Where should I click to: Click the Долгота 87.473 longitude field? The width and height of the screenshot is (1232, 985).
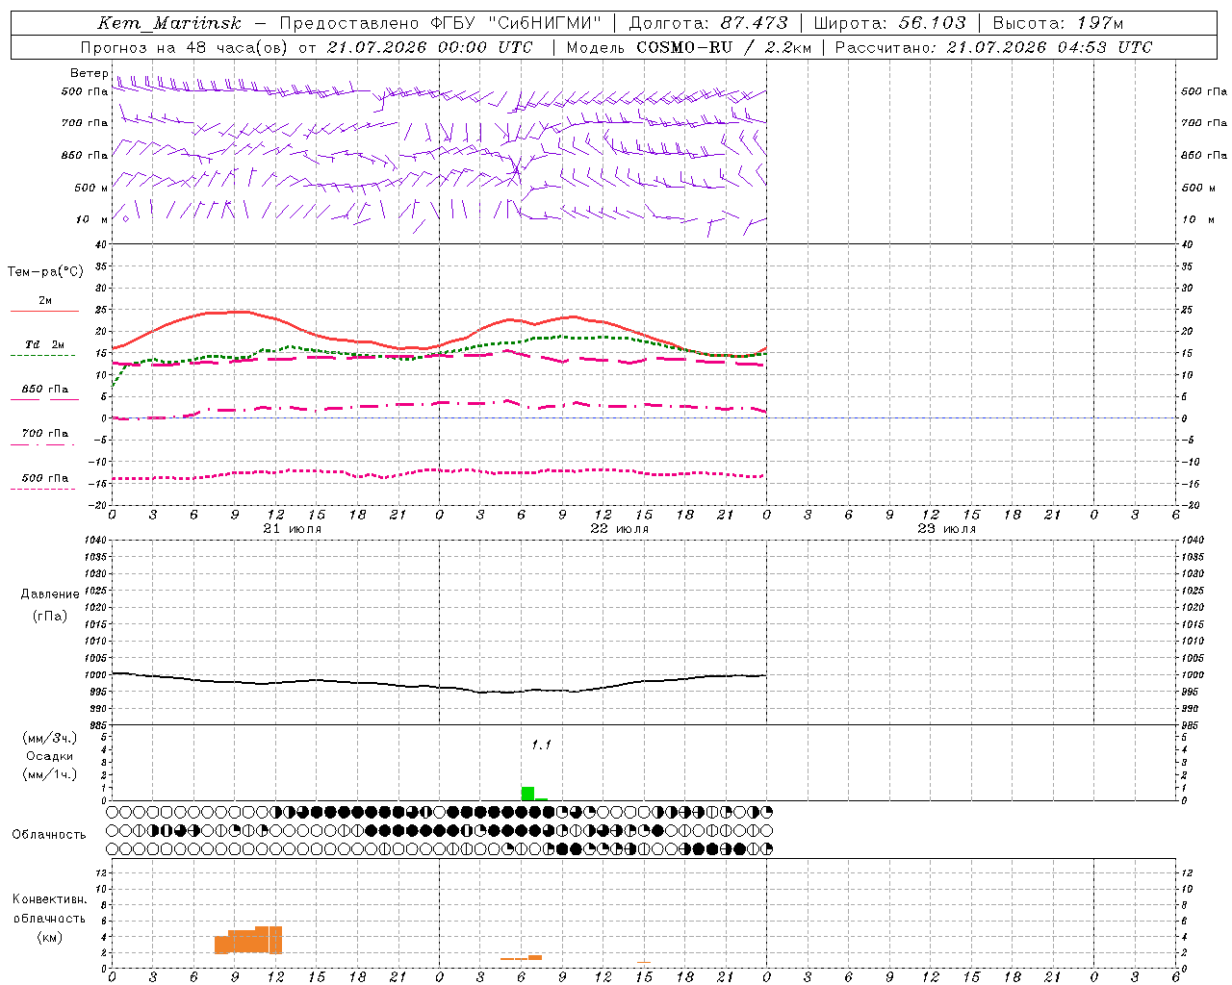point(707,23)
